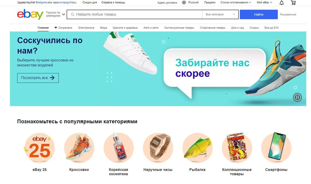The height and width of the screenshot is (184, 311).
Task: Expand the Все категории dropdown
Action: 220,14
